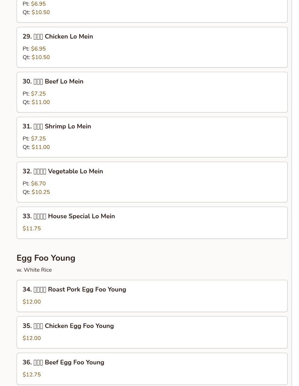Screen dimensions: 299x386
Task: Select Vegetable Lo Mein quart price $10.25
Action: (41, 192)
